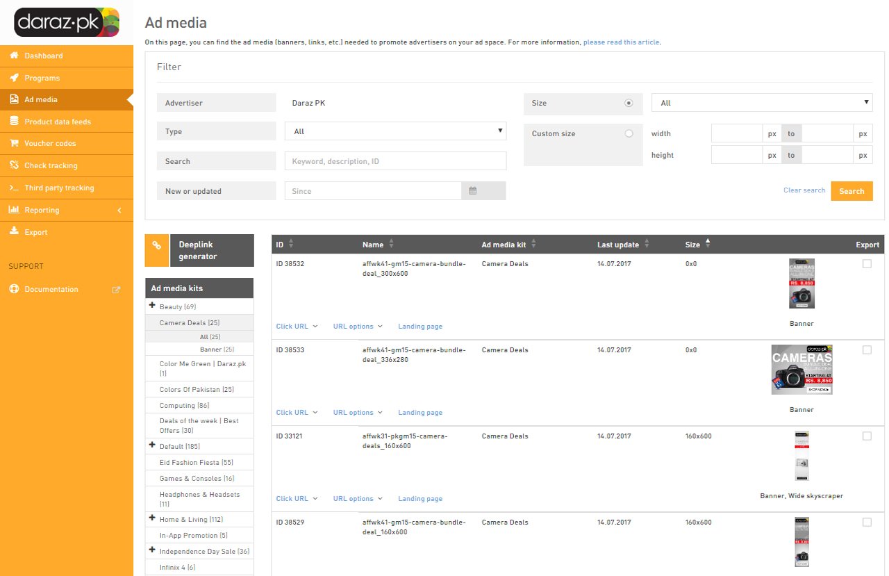Select Headphones & Headsets (11) kit
Screen dimensions: 889x576
[199, 499]
